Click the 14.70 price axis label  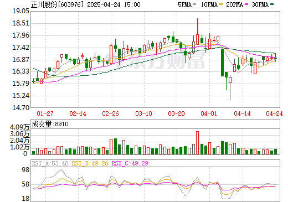pyautogui.click(x=20, y=108)
